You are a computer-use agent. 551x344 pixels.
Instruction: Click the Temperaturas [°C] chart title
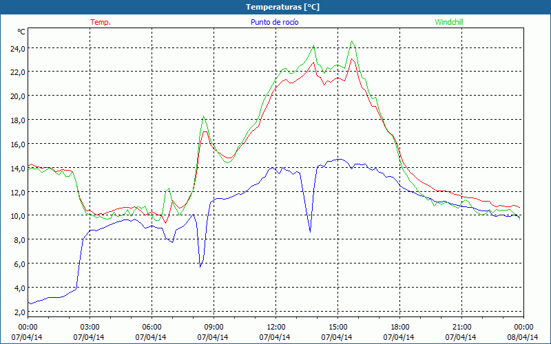pos(282,7)
